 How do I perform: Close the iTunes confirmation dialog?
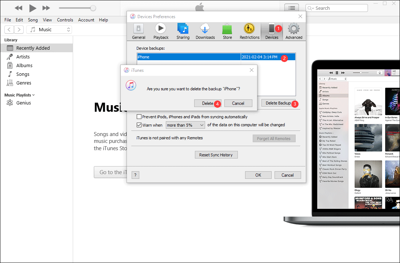pos(252,70)
